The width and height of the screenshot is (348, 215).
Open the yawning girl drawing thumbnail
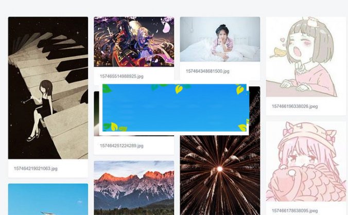pyautogui.click(x=306, y=57)
